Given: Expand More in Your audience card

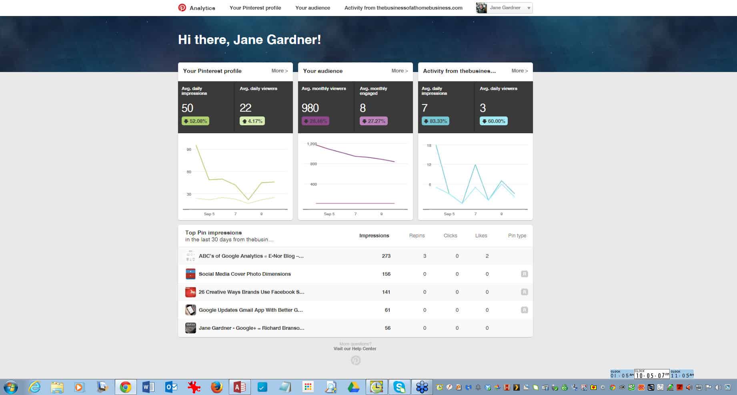Looking at the screenshot, I should pos(399,71).
